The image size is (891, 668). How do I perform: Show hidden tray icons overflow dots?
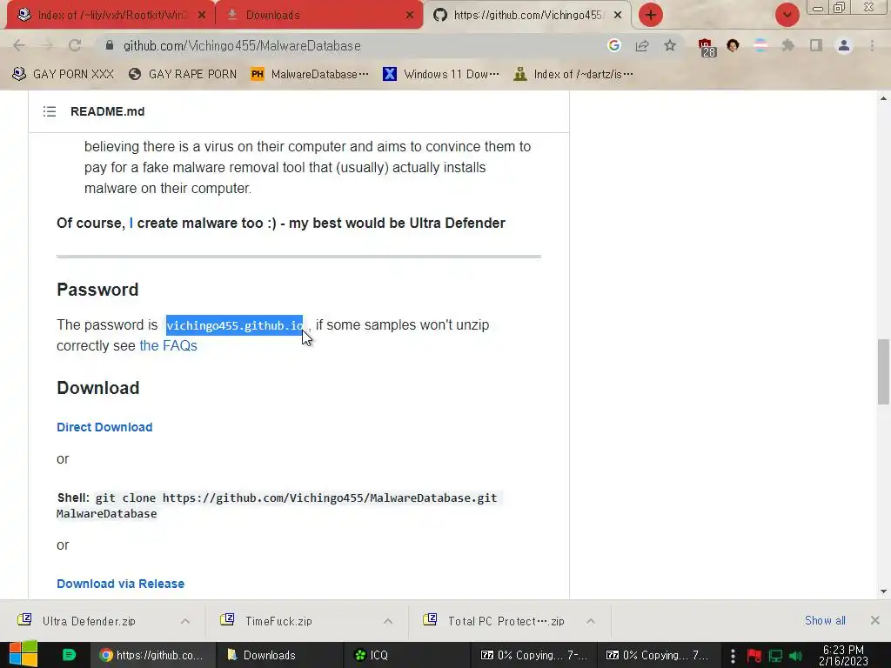[733, 656]
